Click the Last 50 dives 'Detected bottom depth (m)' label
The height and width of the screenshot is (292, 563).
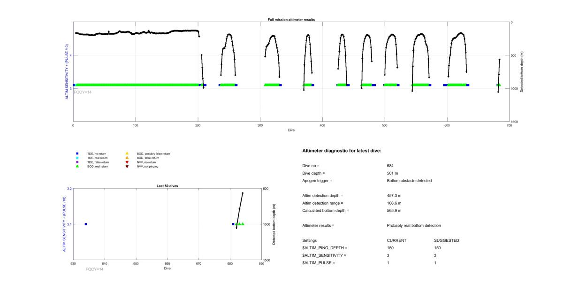tap(274, 224)
